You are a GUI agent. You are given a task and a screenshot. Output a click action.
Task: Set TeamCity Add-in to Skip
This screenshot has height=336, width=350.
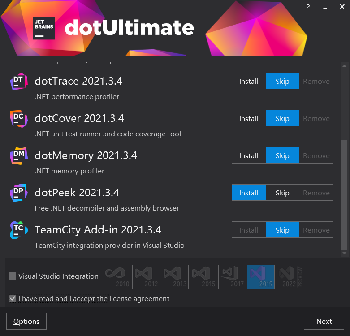[282, 229]
